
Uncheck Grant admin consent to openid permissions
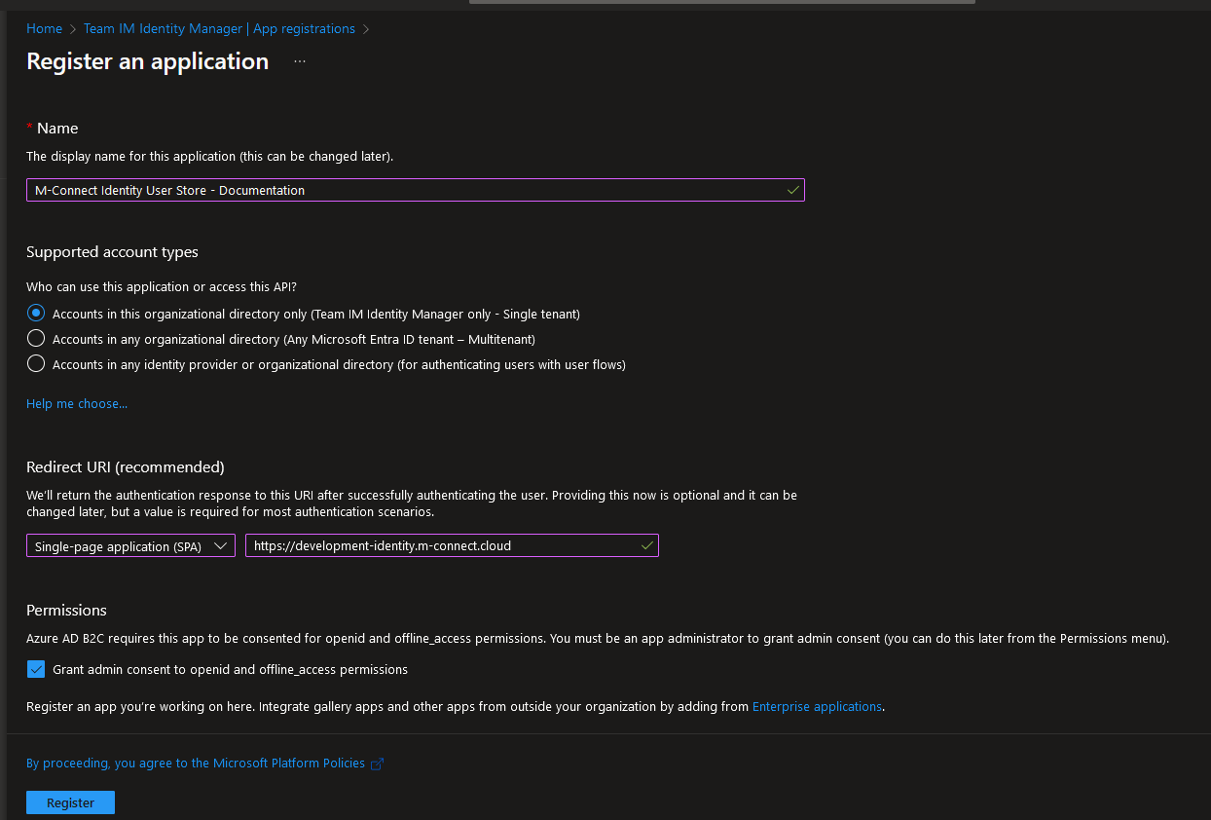[x=36, y=669]
